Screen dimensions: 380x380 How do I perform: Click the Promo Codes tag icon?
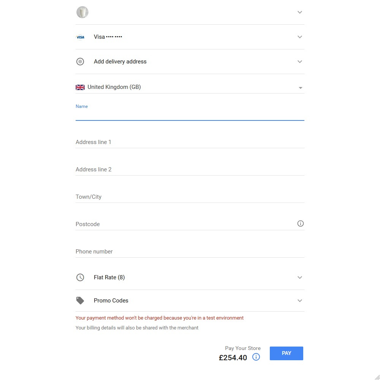[x=80, y=301]
